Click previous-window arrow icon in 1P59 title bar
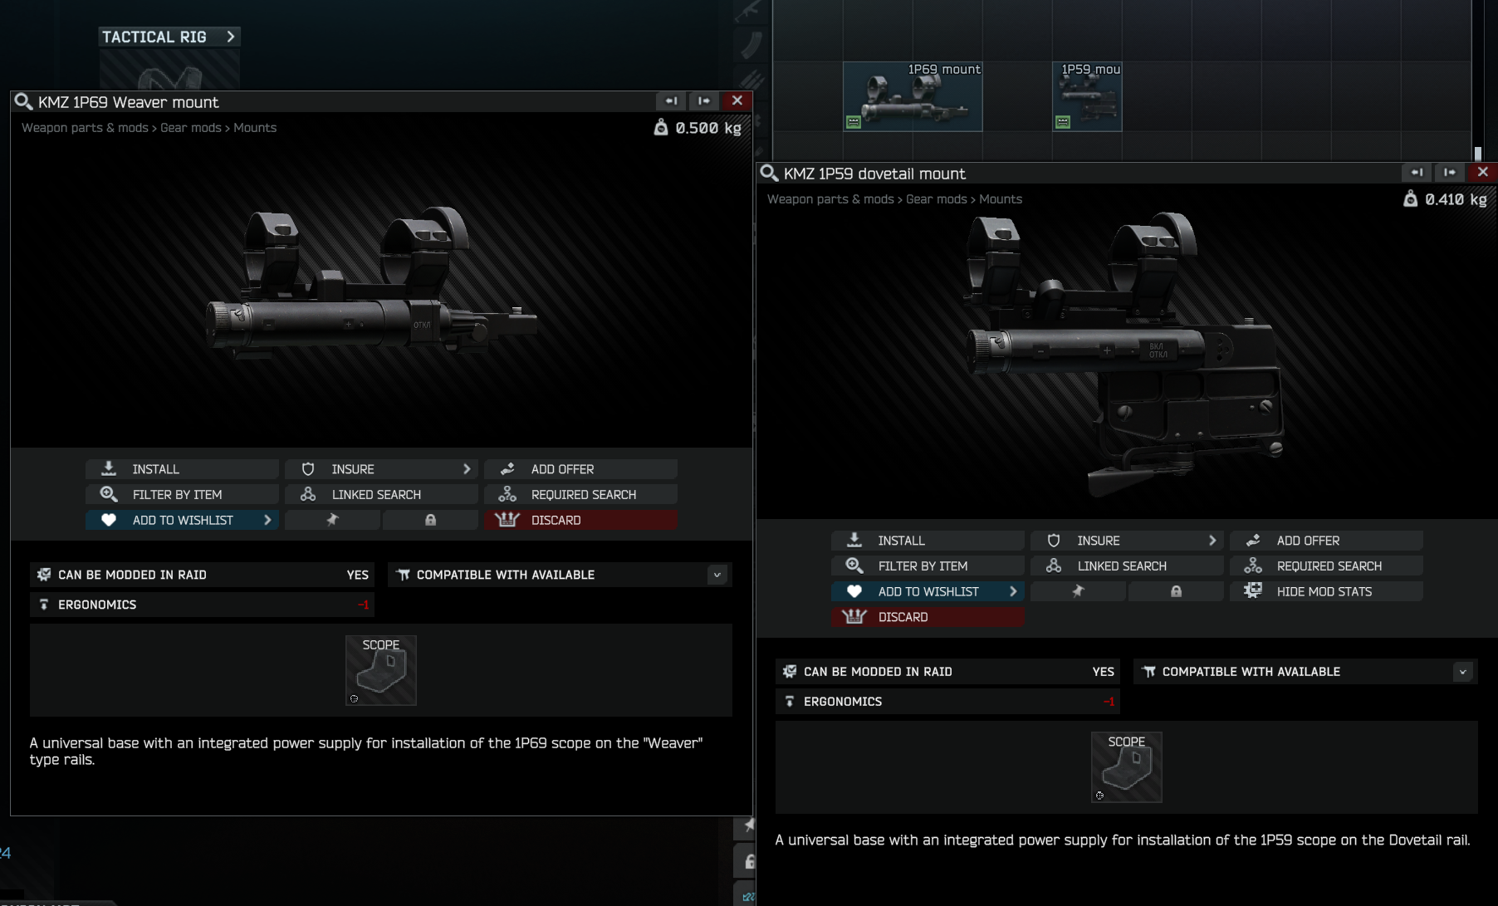This screenshot has width=1498, height=906. click(x=1417, y=172)
